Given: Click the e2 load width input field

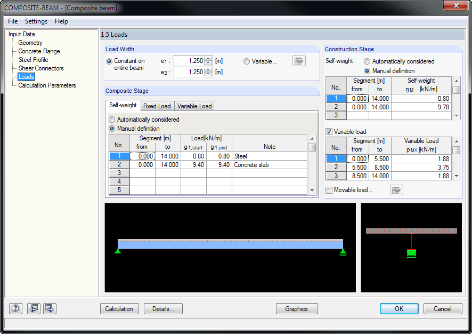Looking at the screenshot, I should [x=189, y=72].
